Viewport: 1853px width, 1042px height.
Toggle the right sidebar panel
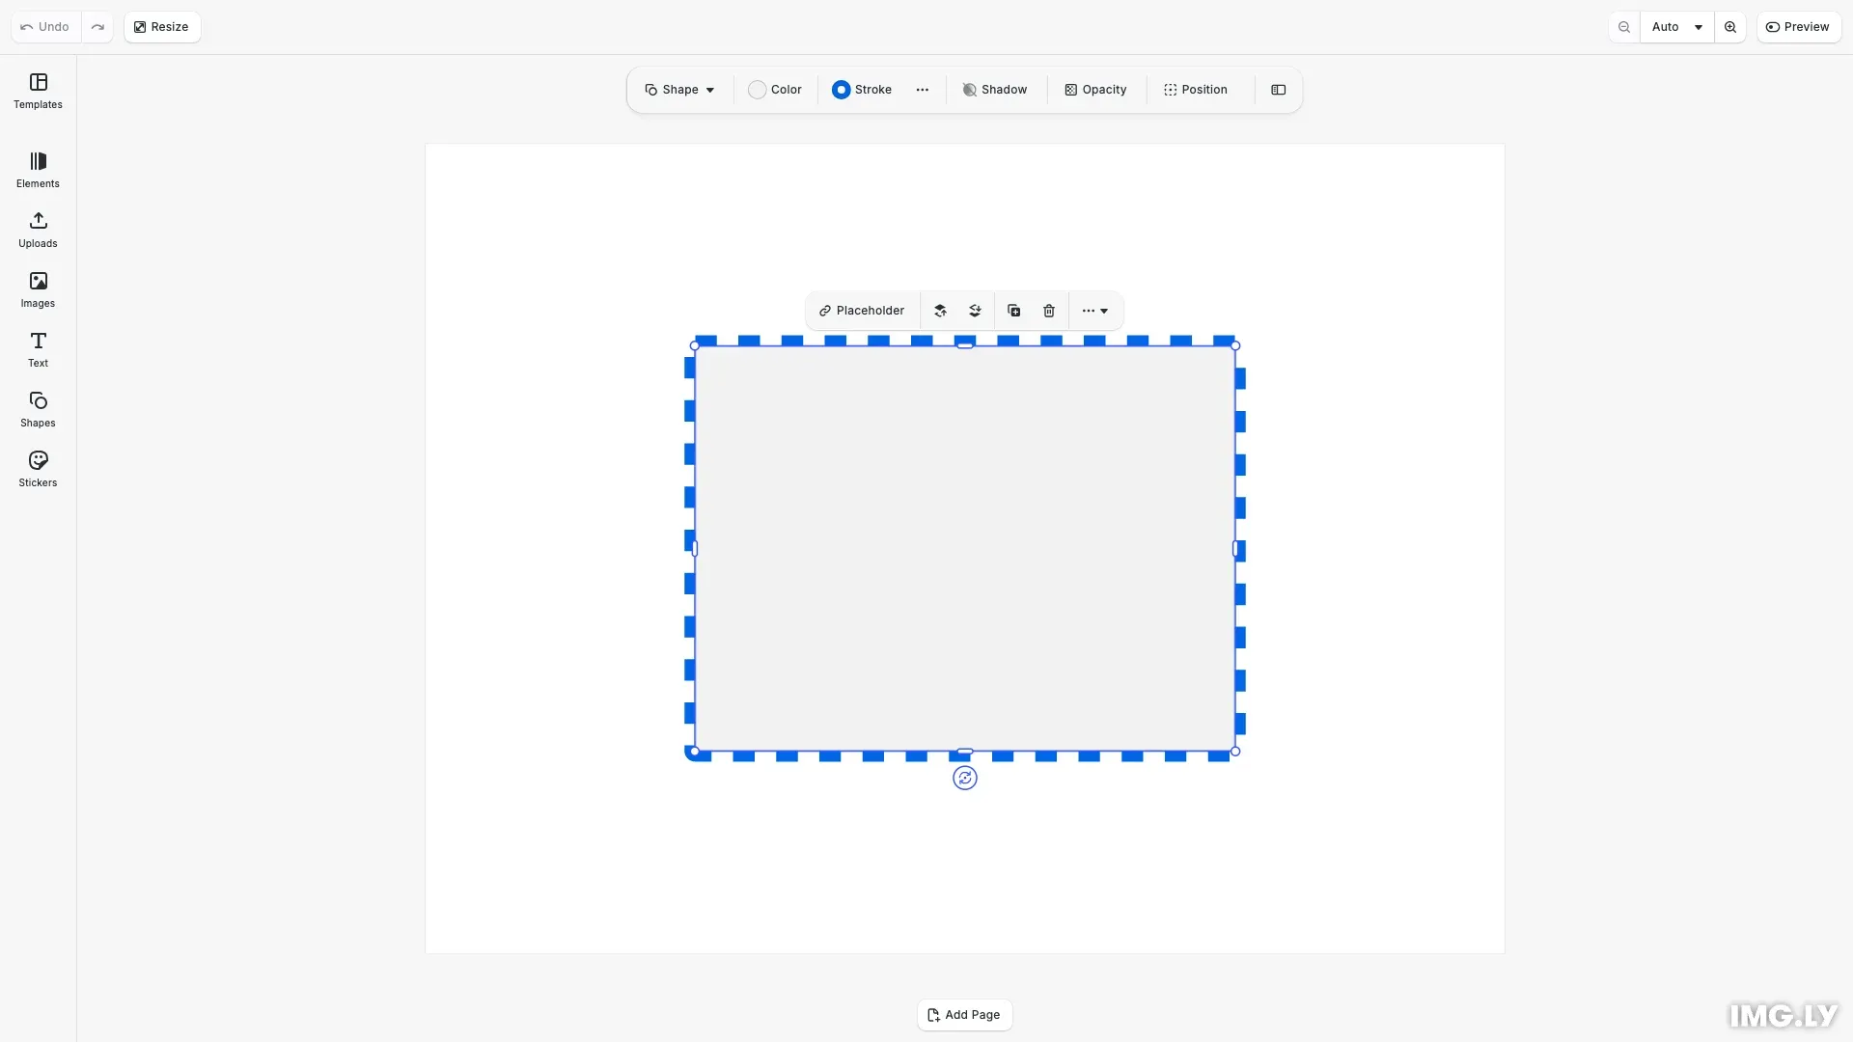(x=1278, y=89)
